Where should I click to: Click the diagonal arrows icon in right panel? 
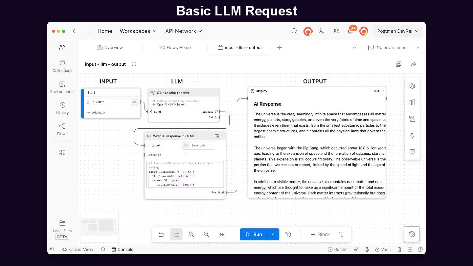[412, 135]
